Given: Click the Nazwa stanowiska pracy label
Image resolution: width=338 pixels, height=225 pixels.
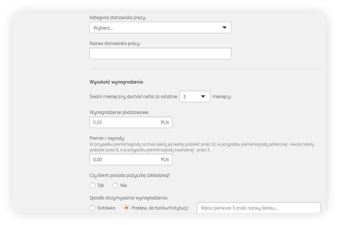Looking at the screenshot, I should (115, 43).
